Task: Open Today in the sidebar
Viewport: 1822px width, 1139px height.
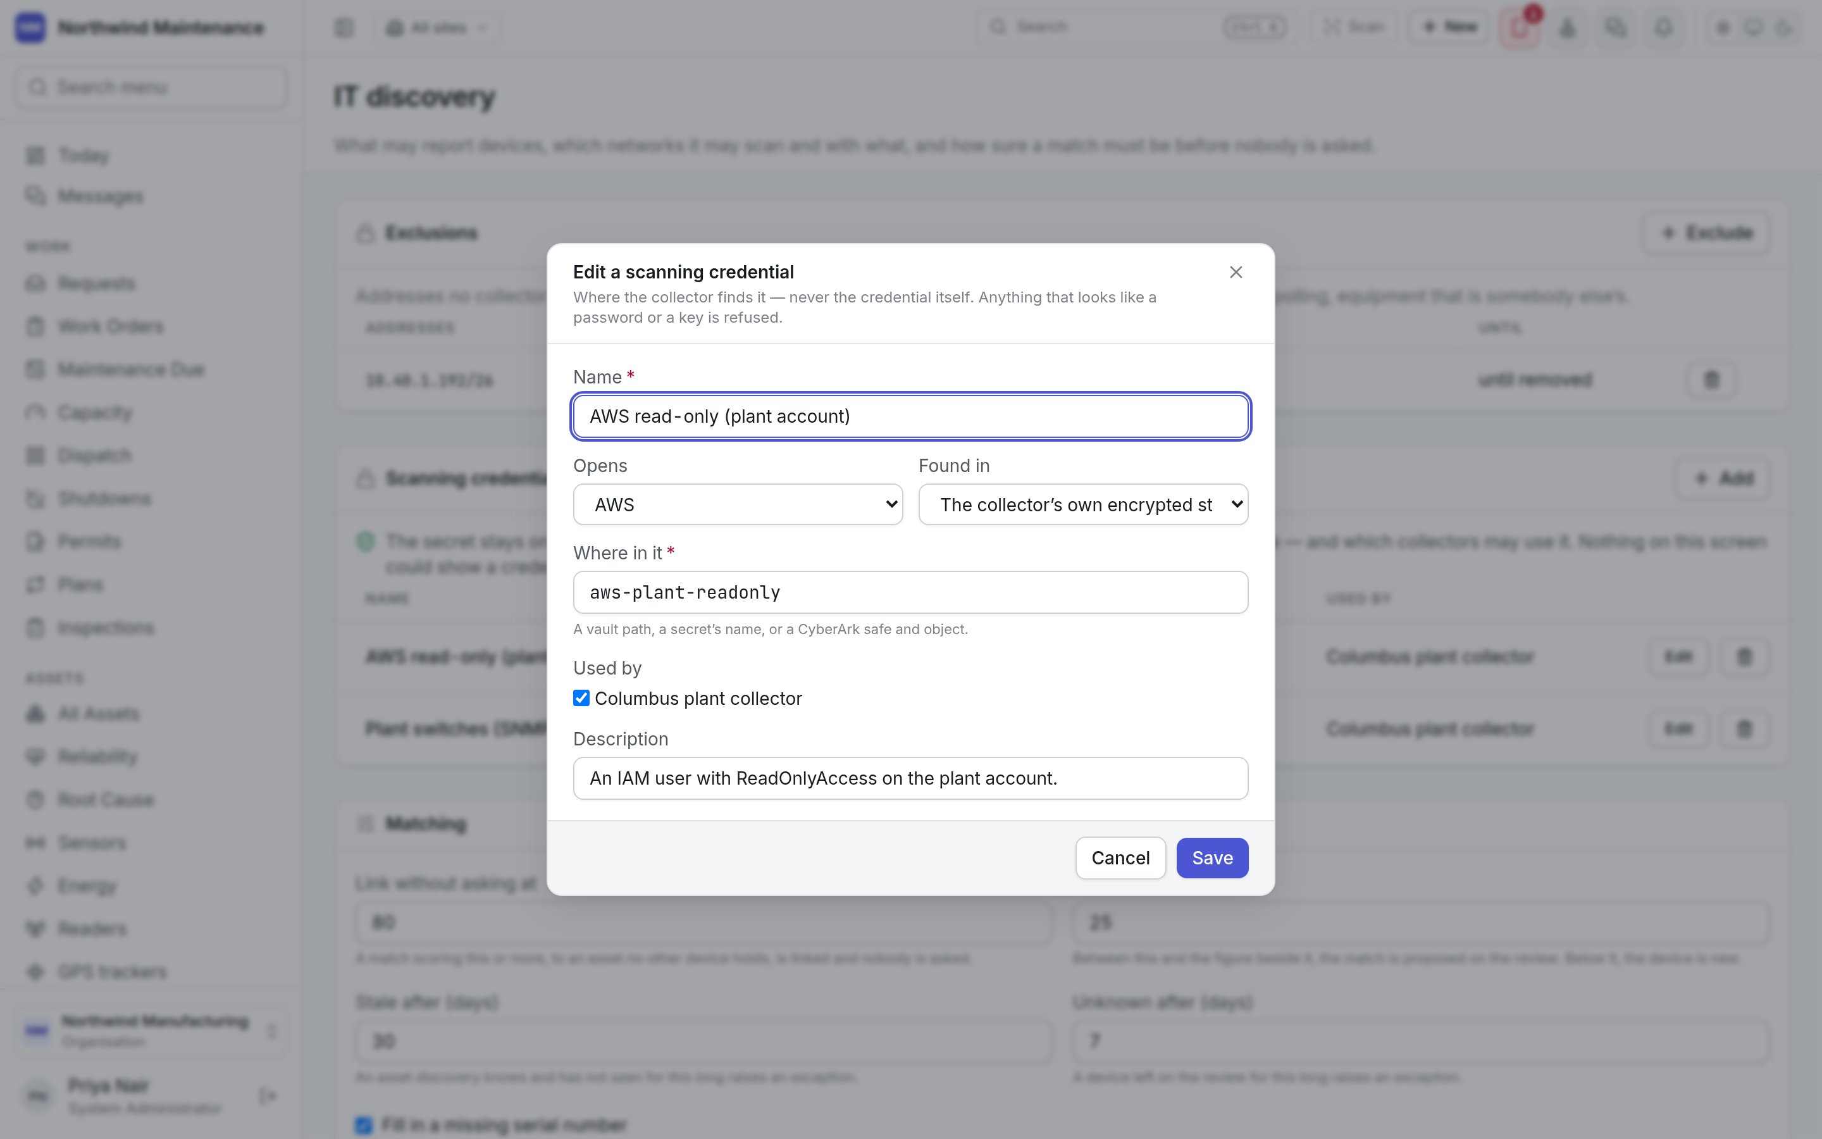Action: 151,156
